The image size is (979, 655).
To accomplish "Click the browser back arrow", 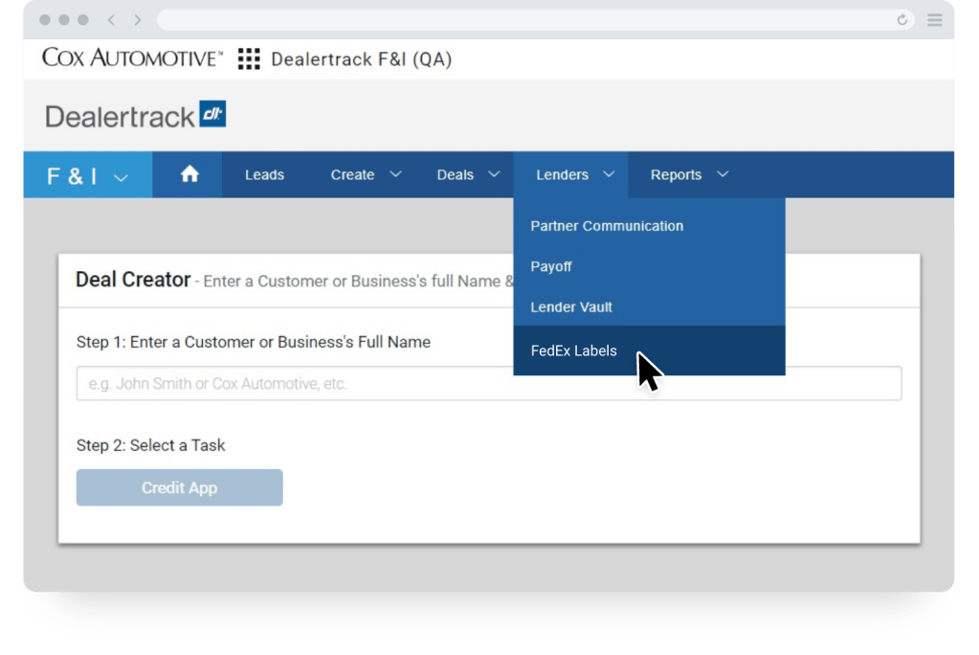I will 110,18.
